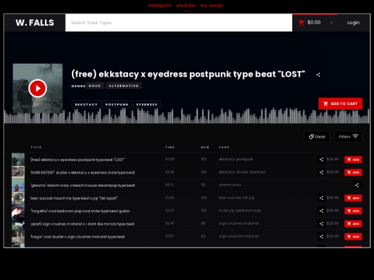The height and width of the screenshot is (280, 374).
Task: Go to the youtube tab
Action: [186, 6]
